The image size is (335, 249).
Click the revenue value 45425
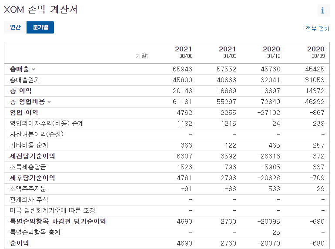coord(315,69)
